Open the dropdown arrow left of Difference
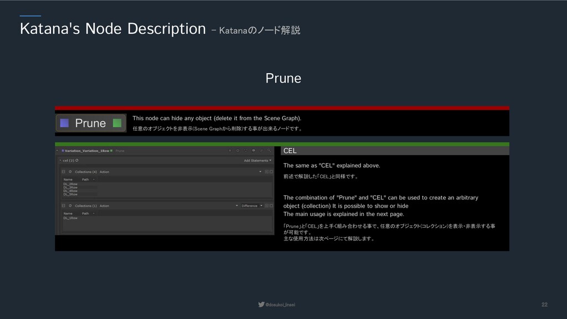 (237, 206)
